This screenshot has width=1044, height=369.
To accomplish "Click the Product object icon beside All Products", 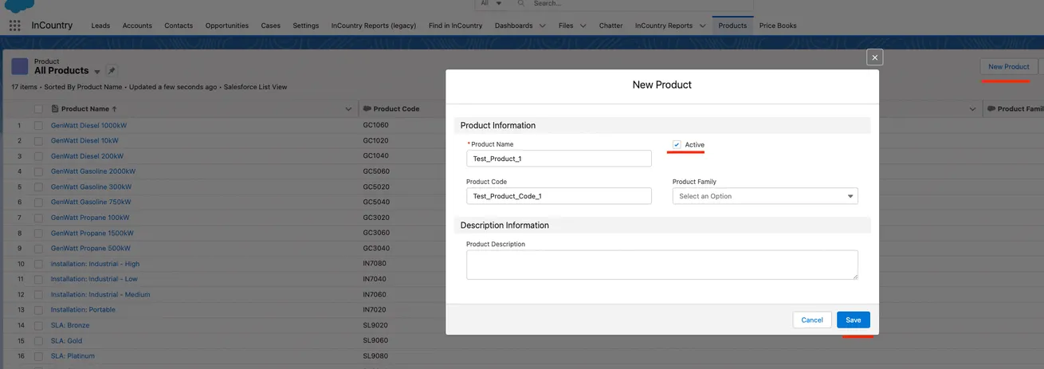I will 20,66.
